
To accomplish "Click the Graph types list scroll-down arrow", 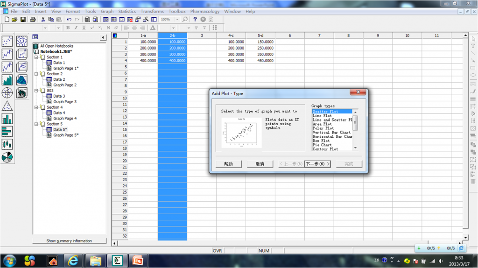I will (x=355, y=148).
